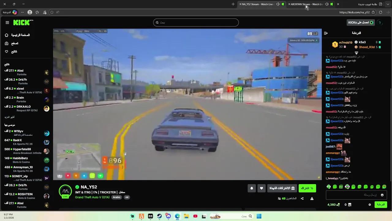392x221 pixels.
Task: Open Discord from the taskbar
Action: 168,216
